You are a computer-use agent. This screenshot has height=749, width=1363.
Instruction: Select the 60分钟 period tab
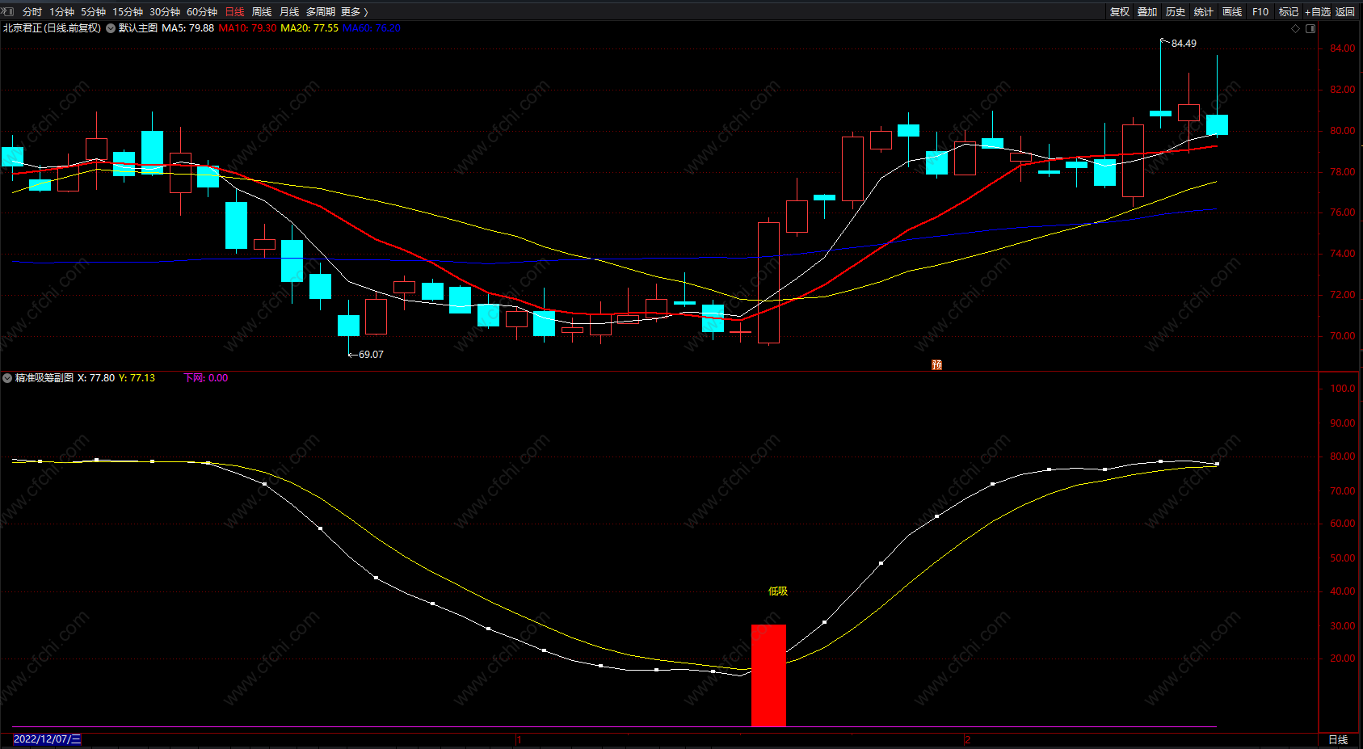(202, 12)
